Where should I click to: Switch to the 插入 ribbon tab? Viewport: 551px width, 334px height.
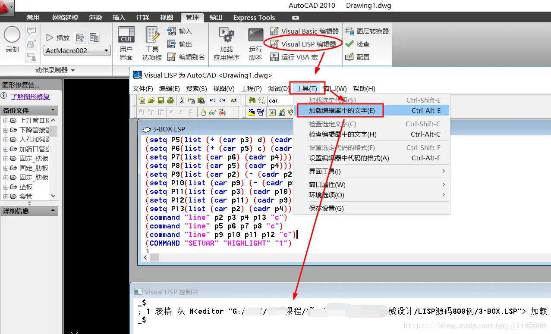pyautogui.click(x=119, y=18)
